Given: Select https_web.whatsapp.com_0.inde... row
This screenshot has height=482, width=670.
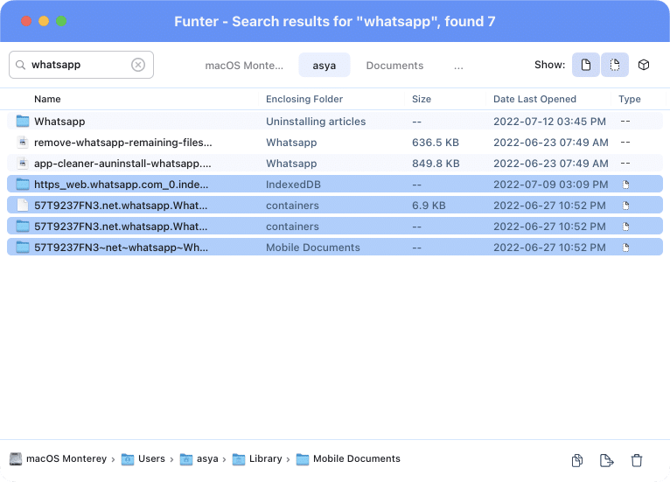Looking at the screenshot, I should [x=335, y=185].
